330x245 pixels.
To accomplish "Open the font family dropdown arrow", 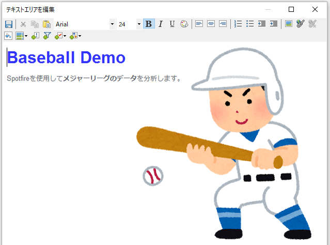I will click(113, 24).
